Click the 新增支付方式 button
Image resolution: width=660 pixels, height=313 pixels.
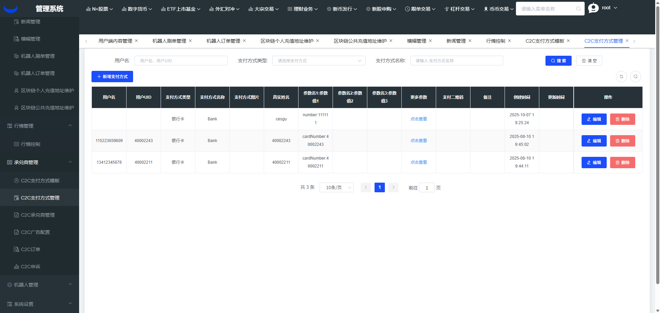112,77
